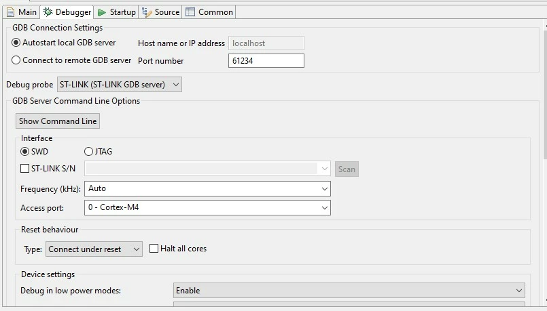Expand Debug in low power modes dropdown
The height and width of the screenshot is (311, 547).
[x=349, y=291]
